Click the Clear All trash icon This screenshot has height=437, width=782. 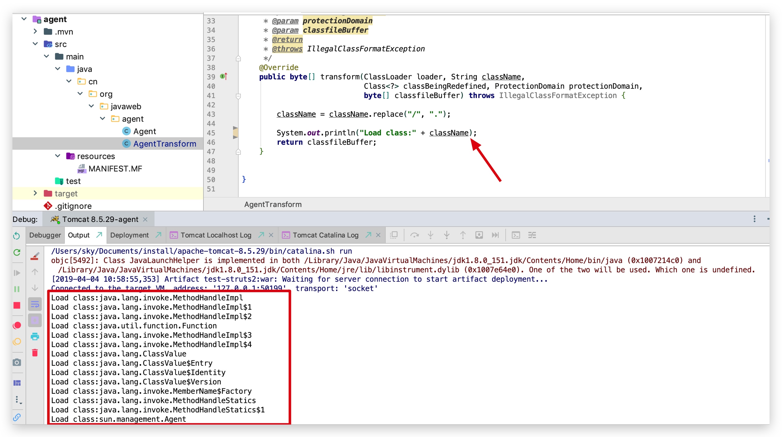pos(35,353)
